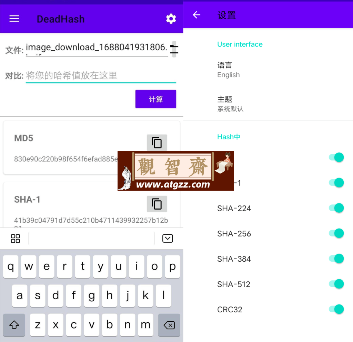Tap the 'n' key
The image size is (353, 342).
coord(128,325)
